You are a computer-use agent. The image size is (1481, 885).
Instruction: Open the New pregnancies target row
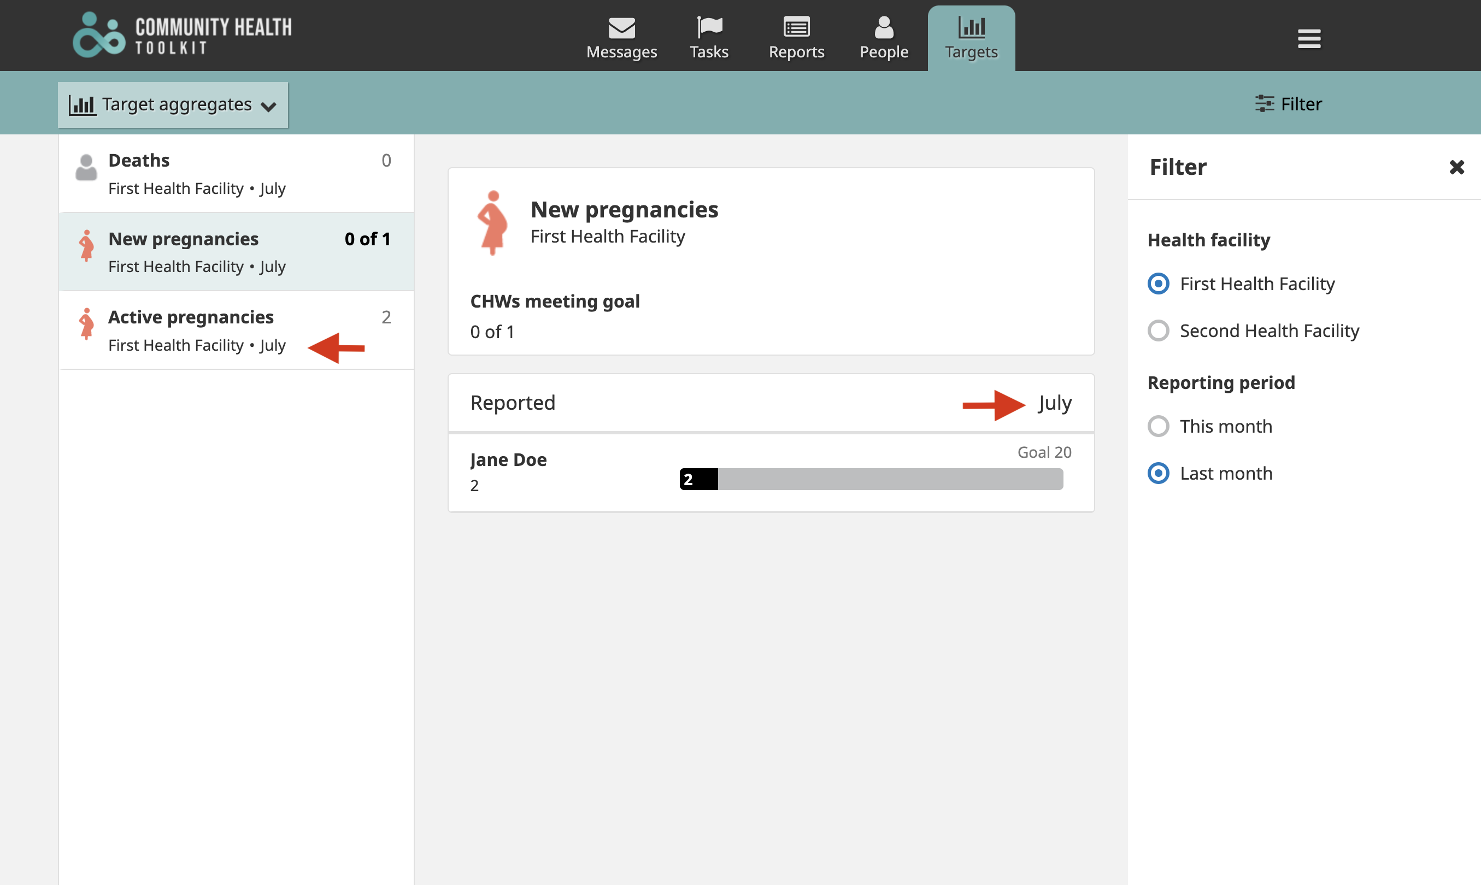tap(236, 252)
